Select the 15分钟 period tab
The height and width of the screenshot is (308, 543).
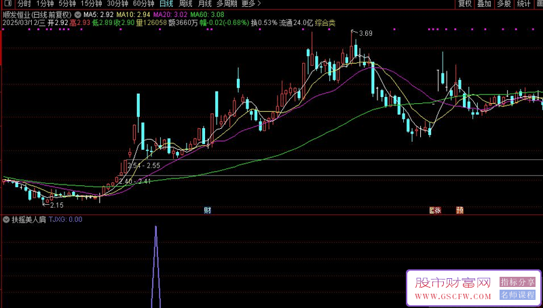(x=92, y=4)
